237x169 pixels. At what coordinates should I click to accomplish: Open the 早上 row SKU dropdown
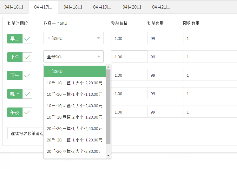[x=74, y=38]
